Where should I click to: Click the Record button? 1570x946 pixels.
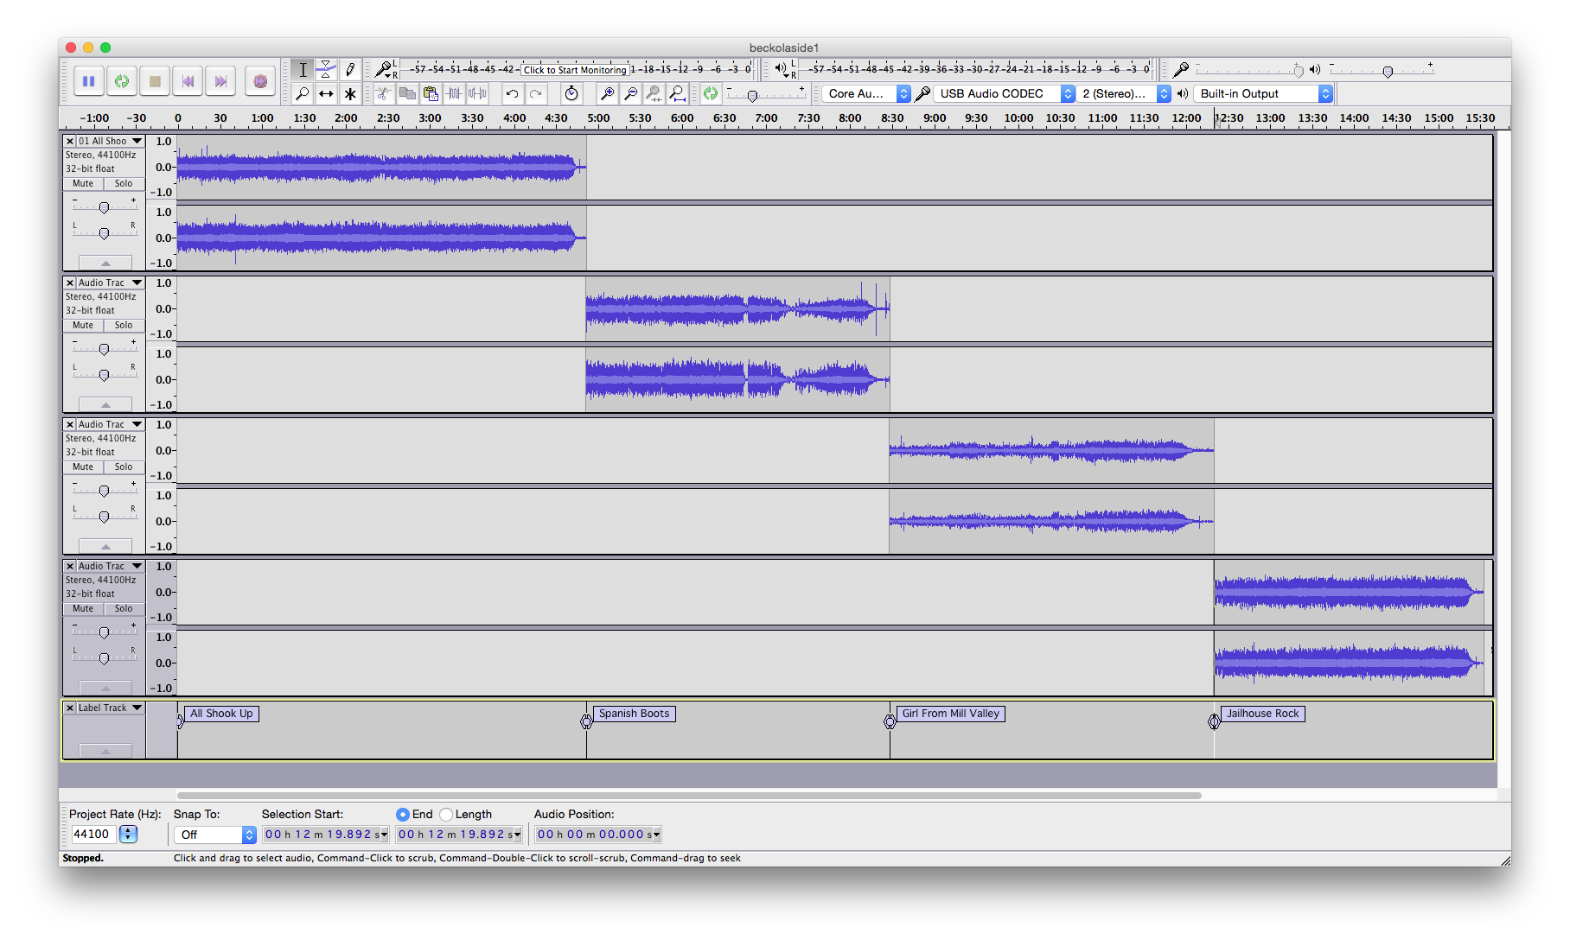pyautogui.click(x=260, y=81)
